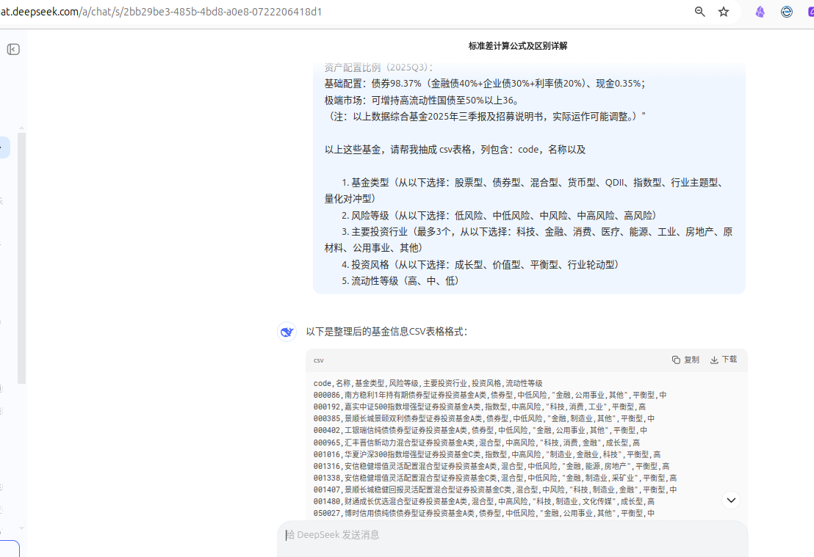
Task: Open the purple Obsidian crystal extension
Action: point(760,12)
